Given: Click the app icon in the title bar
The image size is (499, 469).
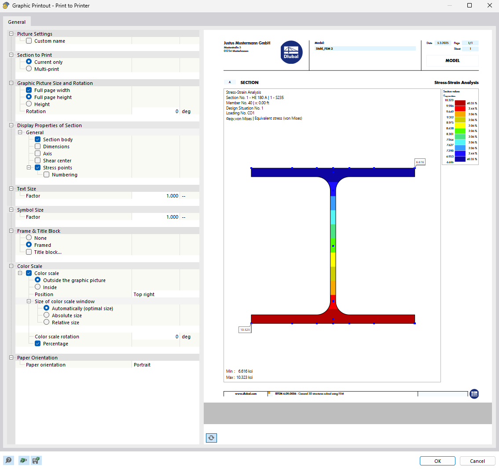Looking at the screenshot, I should point(6,5).
